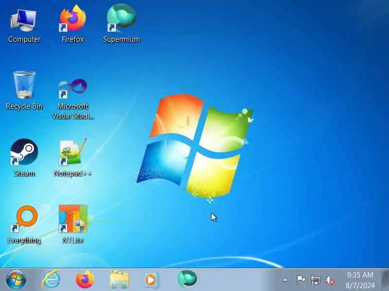Select the NTLite desktop shortcut
The height and width of the screenshot is (291, 389).
pos(72,225)
